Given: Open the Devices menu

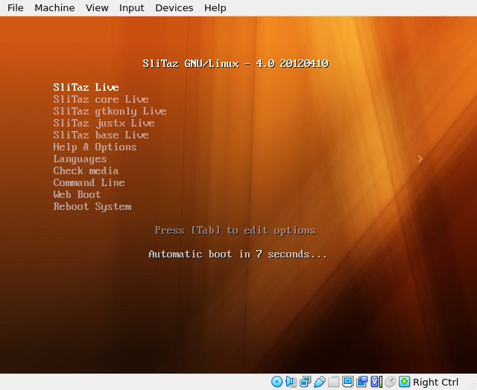Looking at the screenshot, I should (174, 7).
